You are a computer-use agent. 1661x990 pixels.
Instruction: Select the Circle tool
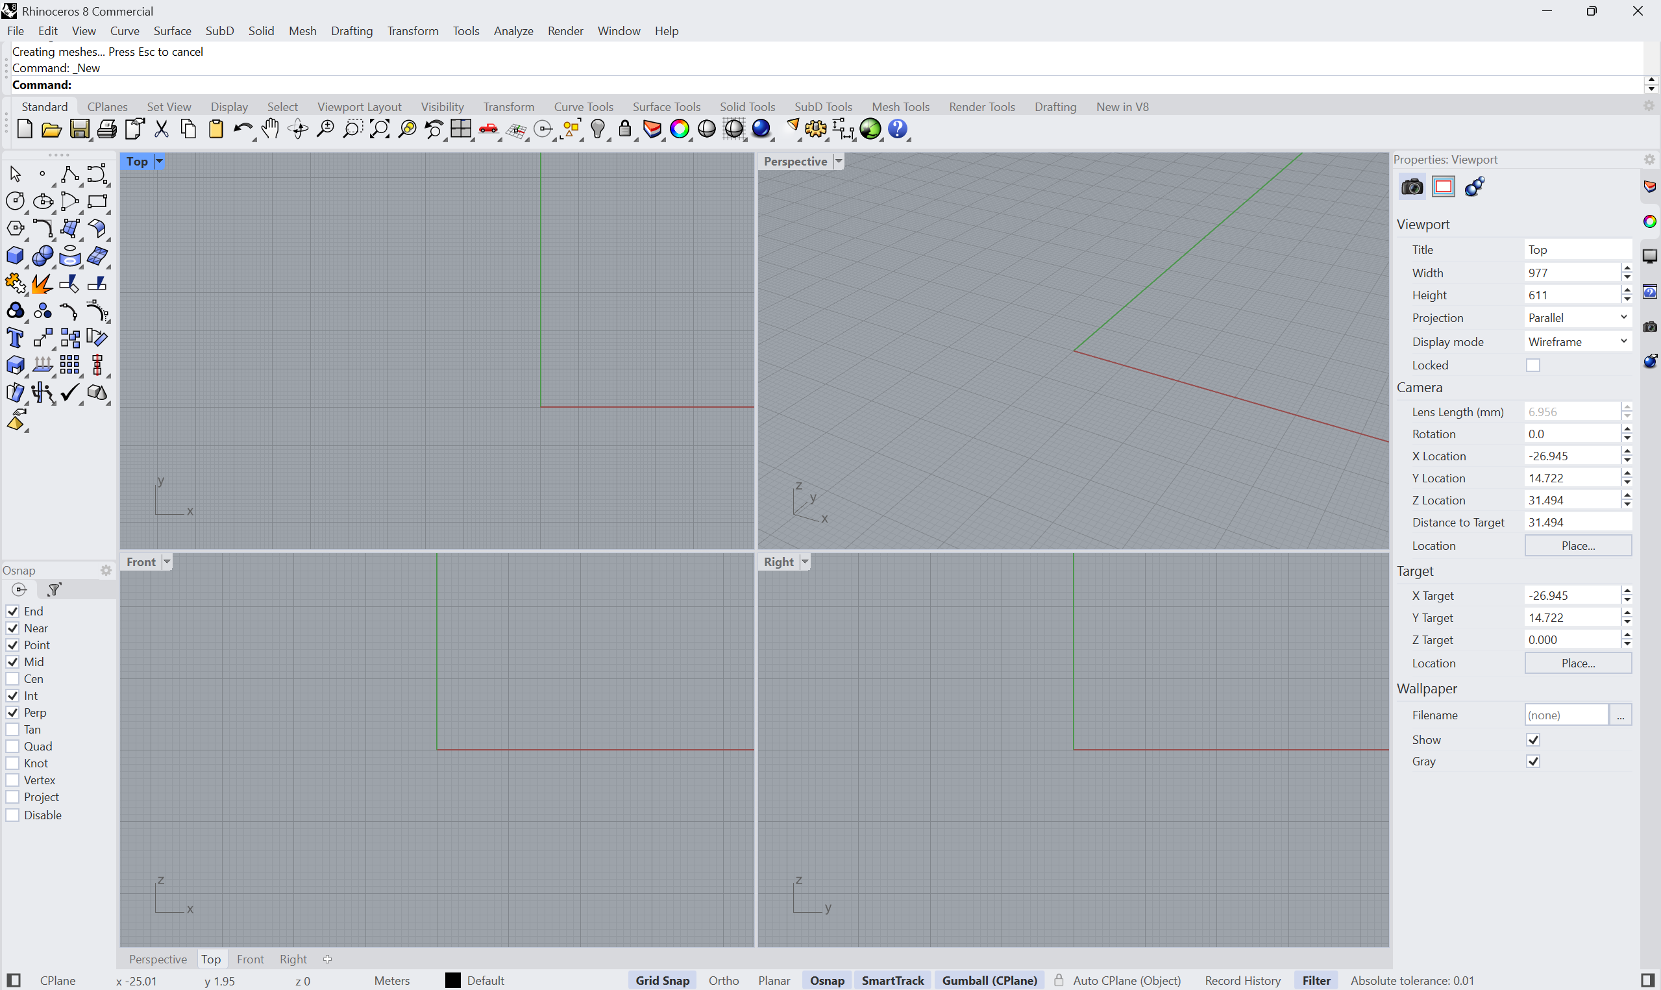coord(16,201)
